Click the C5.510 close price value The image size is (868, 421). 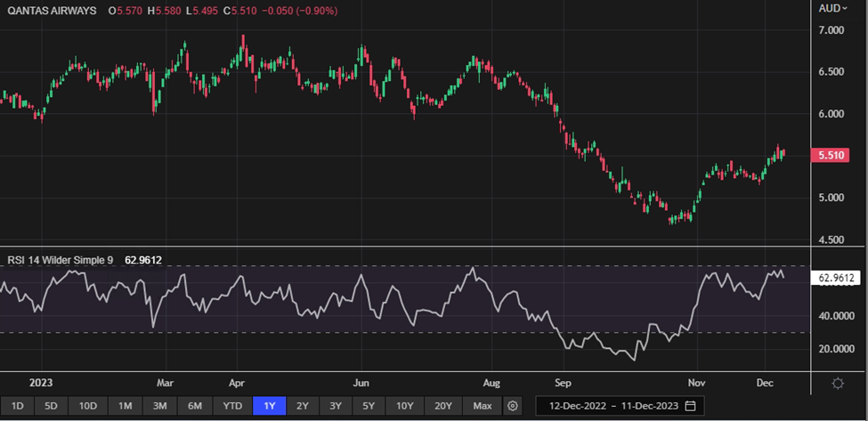coord(241,11)
